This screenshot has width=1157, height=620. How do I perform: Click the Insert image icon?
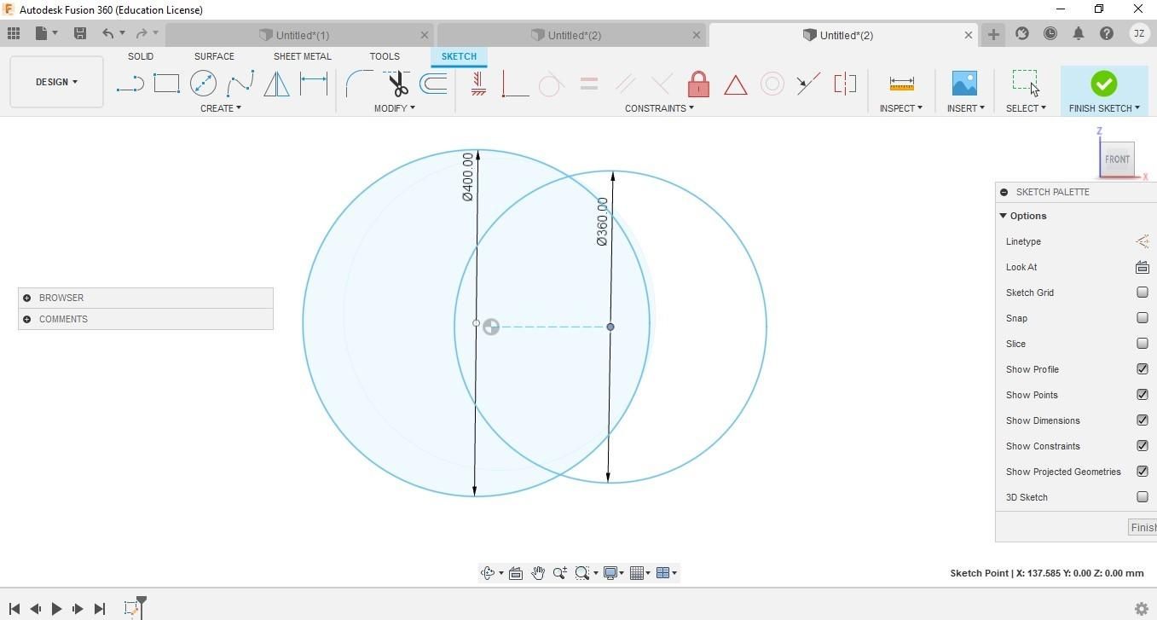click(964, 84)
